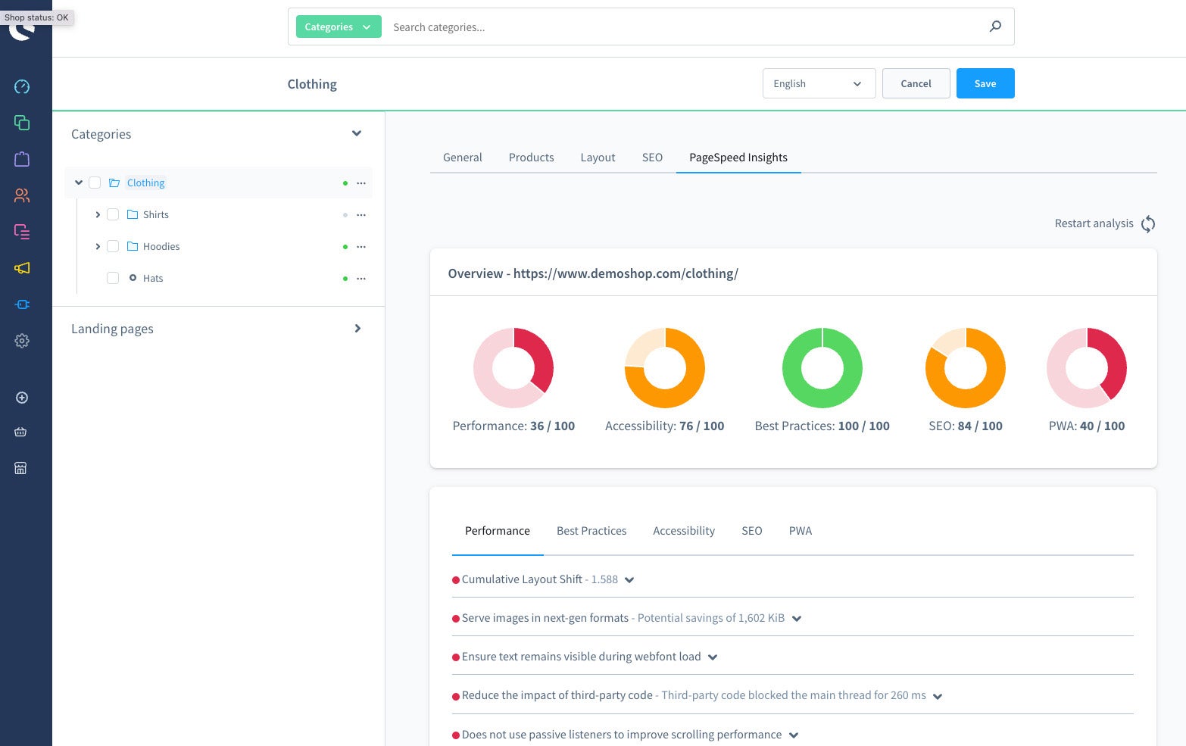Collapse the Categories panel chevron

click(357, 133)
